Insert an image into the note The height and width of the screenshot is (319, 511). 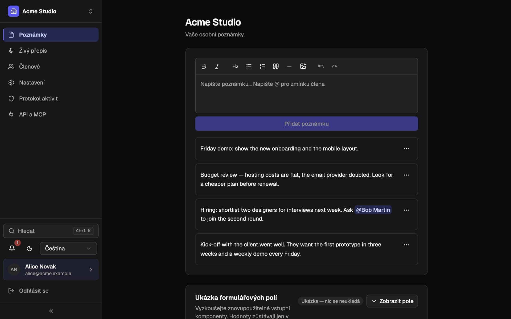pyautogui.click(x=303, y=66)
